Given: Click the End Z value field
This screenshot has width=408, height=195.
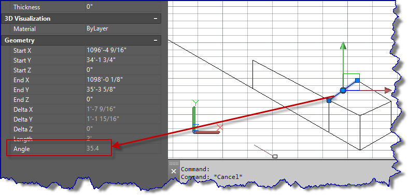Looking at the screenshot, I should pos(123,100).
